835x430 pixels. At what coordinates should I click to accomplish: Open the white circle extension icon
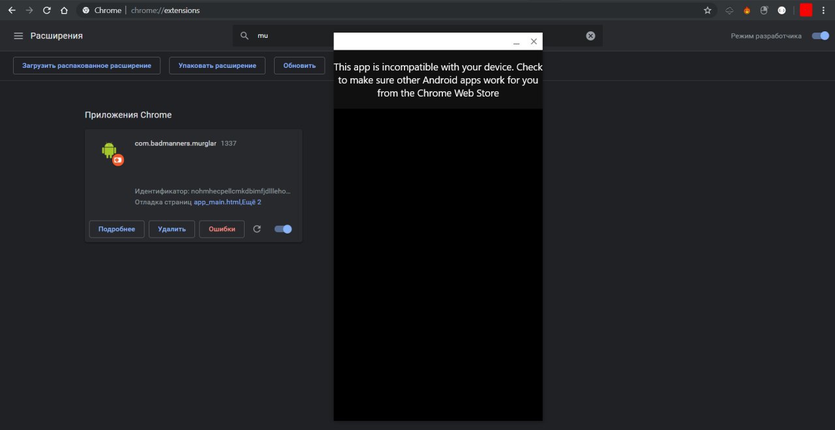pos(782,10)
